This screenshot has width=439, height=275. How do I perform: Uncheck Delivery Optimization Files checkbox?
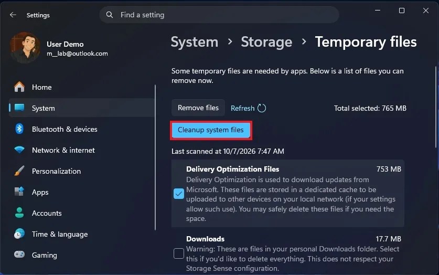[179, 194]
